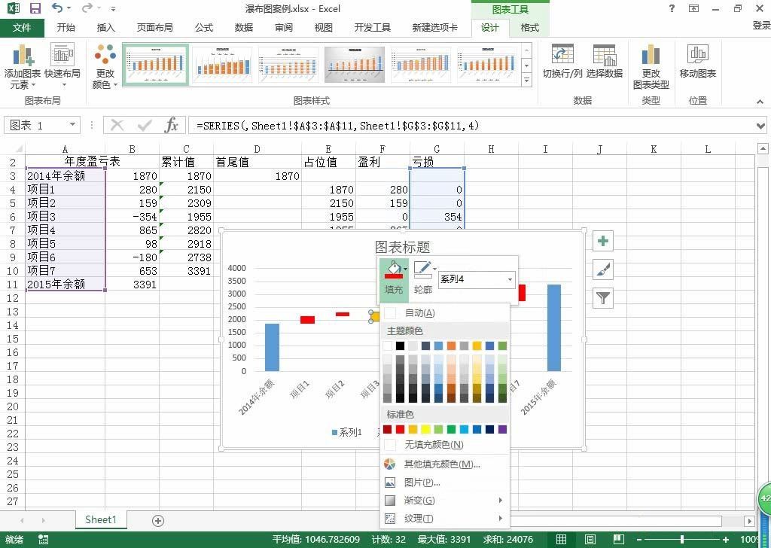Click the funnel chart filters button
Image resolution: width=771 pixels, height=548 pixels.
coord(603,298)
